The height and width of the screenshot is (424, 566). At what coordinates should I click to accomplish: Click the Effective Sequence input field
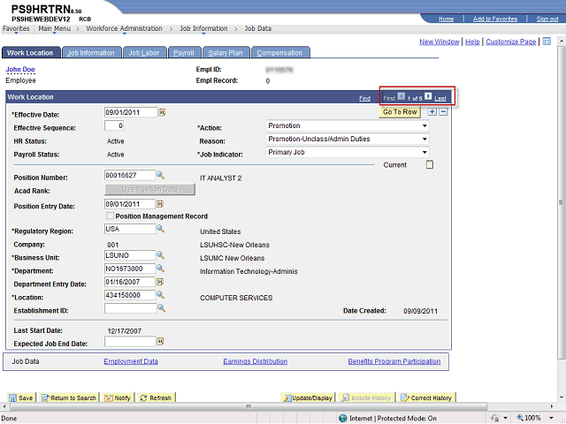[114, 125]
